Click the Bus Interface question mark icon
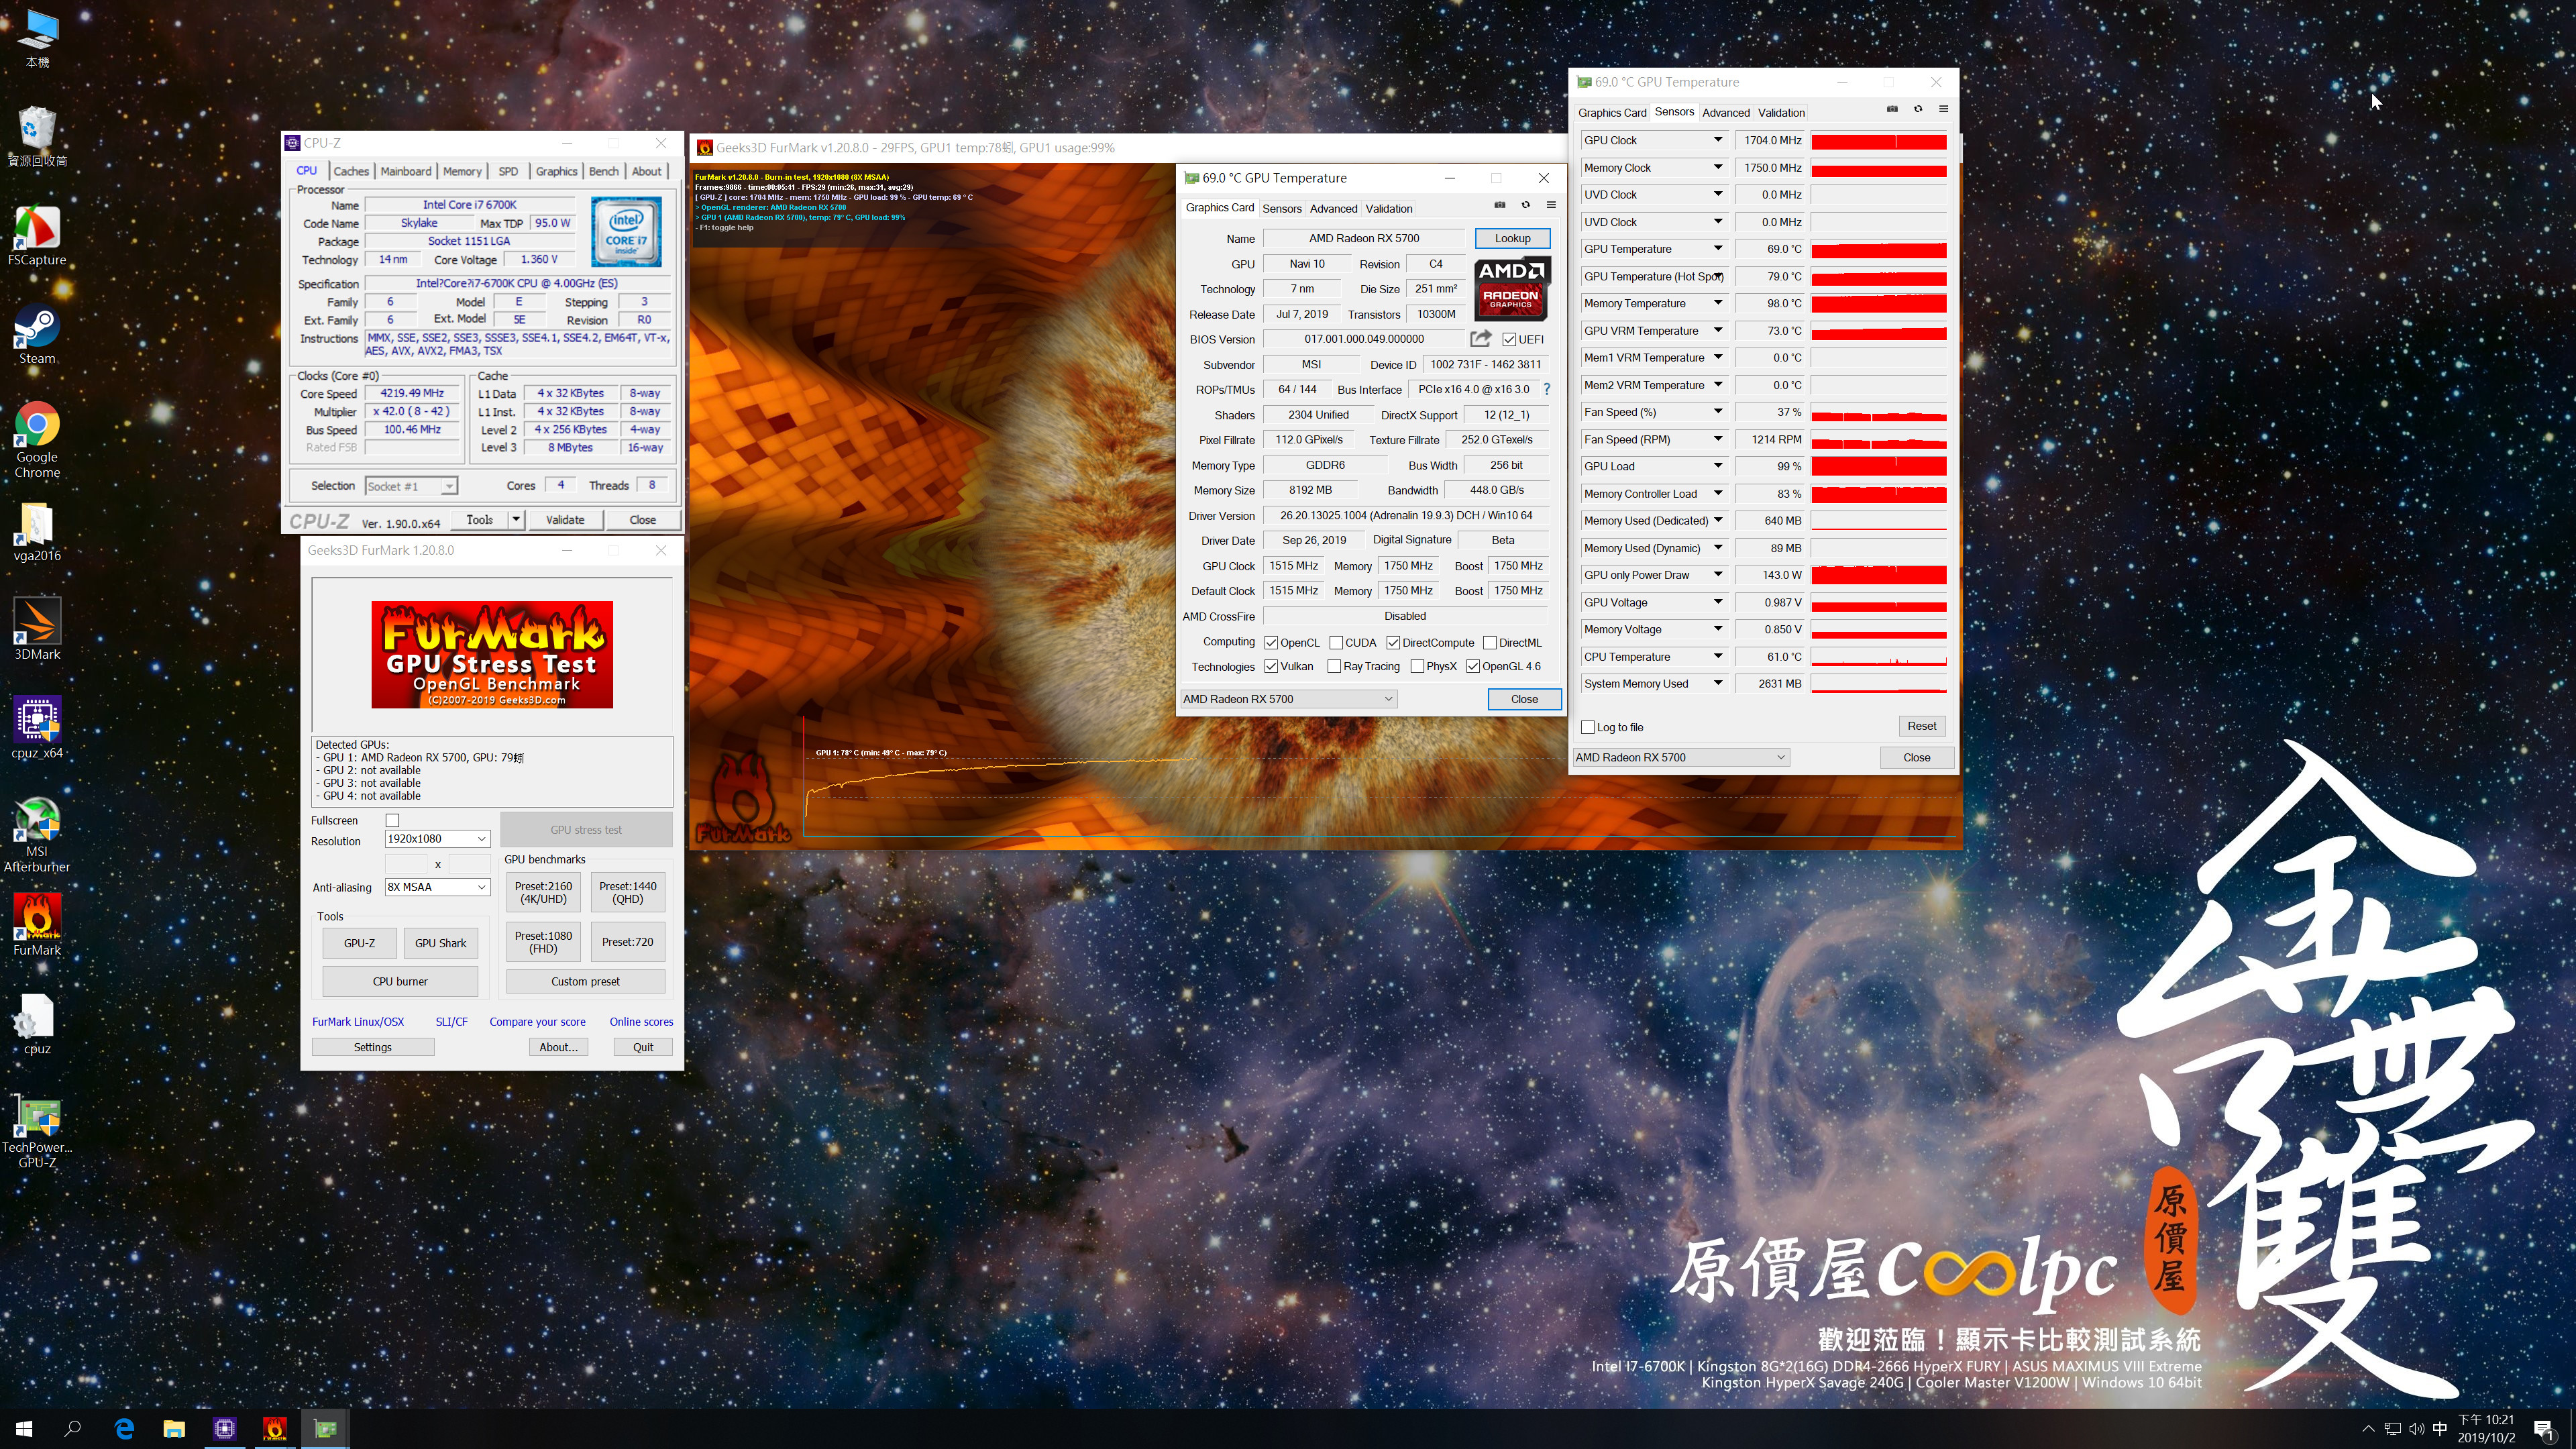The height and width of the screenshot is (1449, 2576). [1547, 389]
